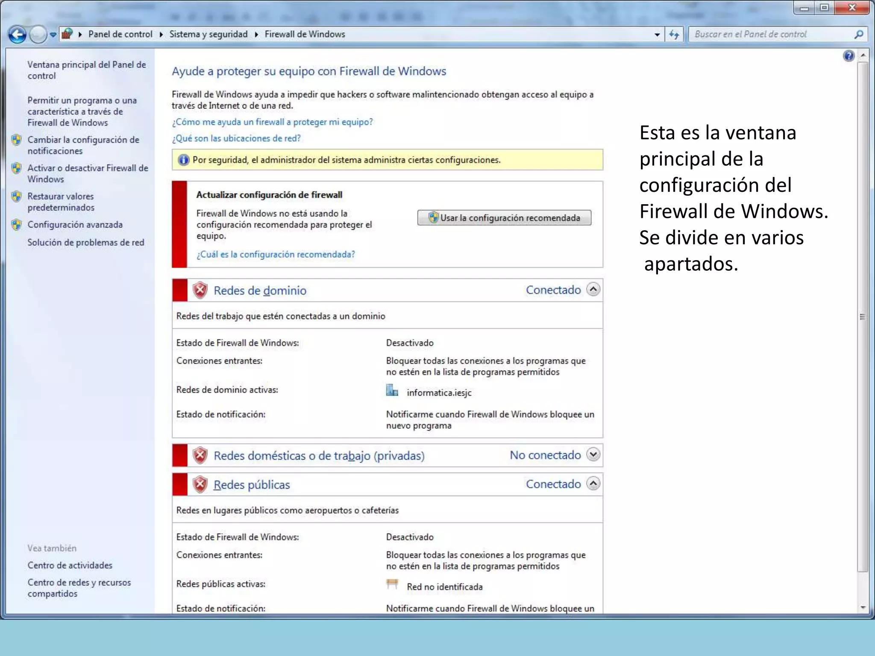Open Ventana principal del Panel de control
The height and width of the screenshot is (656, 875).
(x=87, y=70)
